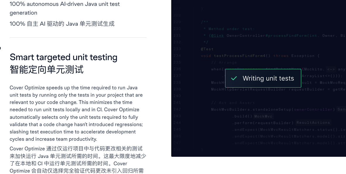Click the .perform(requestBuilder) call
Screen dimensions: 346x174
(263, 123)
